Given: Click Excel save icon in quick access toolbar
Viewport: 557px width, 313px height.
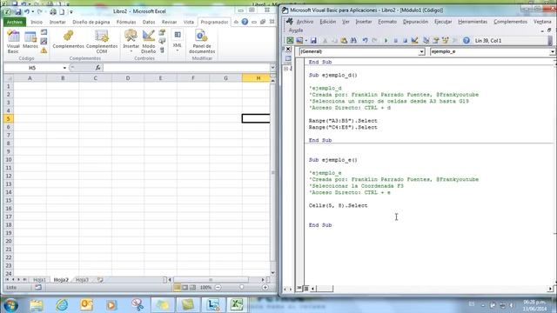Looking at the screenshot, I should (17, 11).
